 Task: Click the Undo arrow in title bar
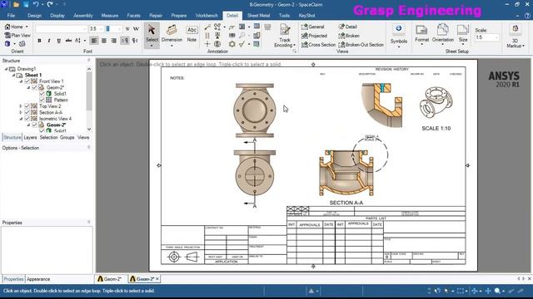pyautogui.click(x=36, y=4)
